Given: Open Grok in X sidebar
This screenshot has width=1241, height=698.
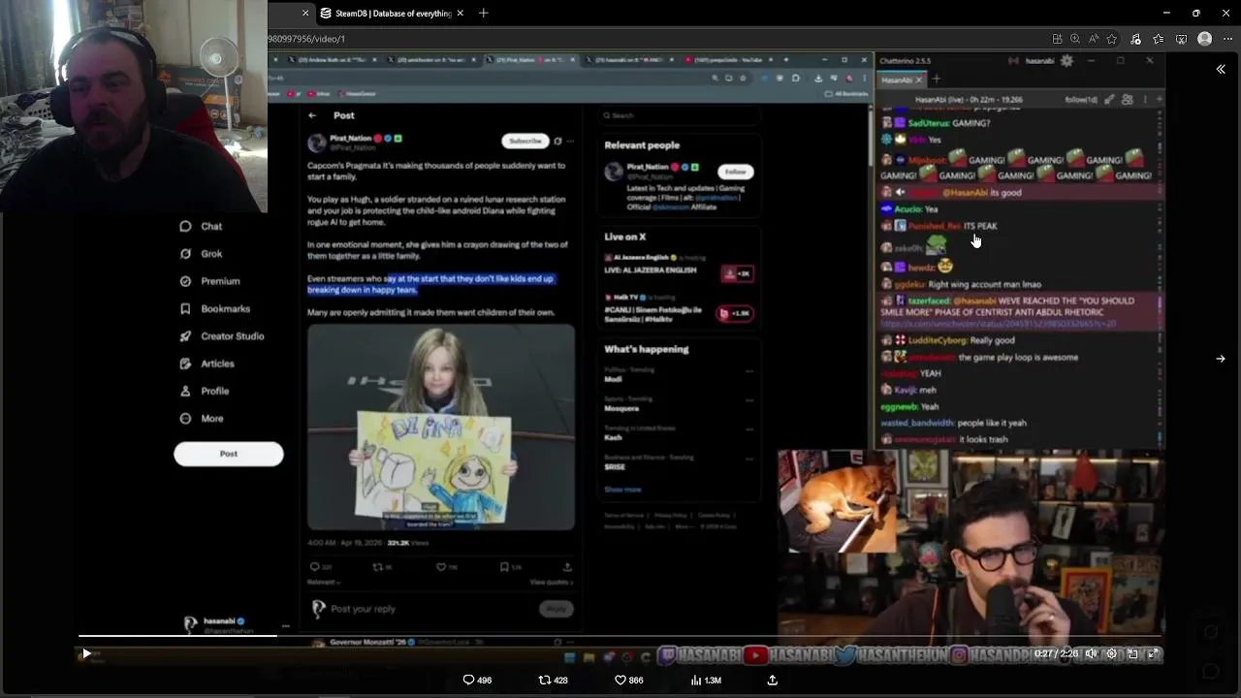Looking at the screenshot, I should point(202,253).
